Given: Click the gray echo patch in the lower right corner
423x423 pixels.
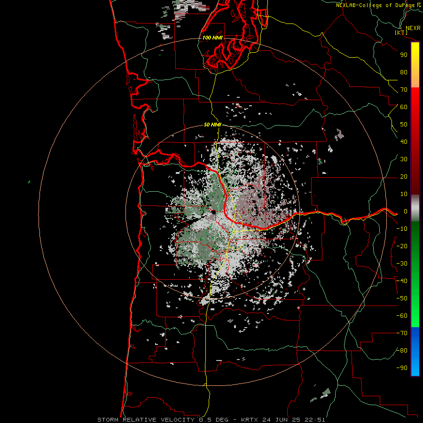Looking at the screenshot, I should coord(325,393).
